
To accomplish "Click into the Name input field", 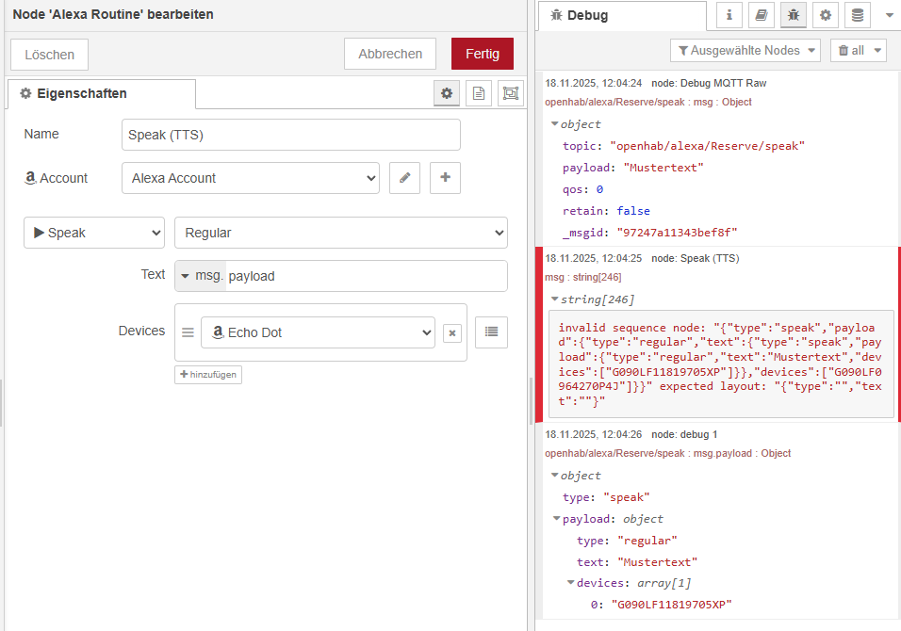I will pos(291,135).
